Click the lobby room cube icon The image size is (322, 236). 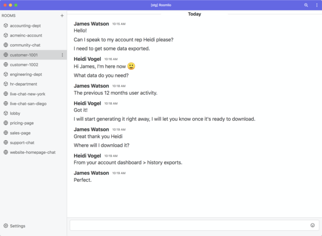tap(5, 113)
